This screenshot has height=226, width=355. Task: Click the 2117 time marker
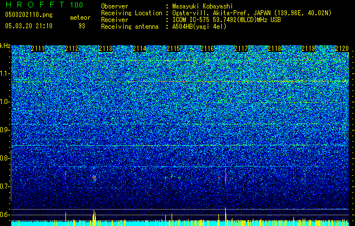[x=241, y=49]
